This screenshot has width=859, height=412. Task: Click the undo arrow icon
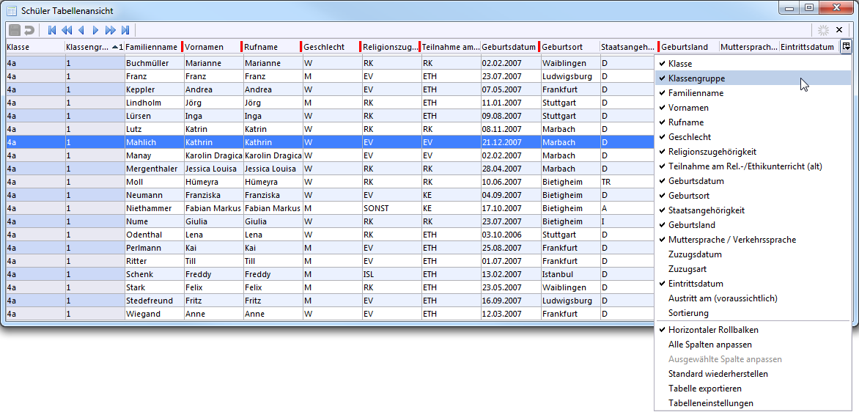pyautogui.click(x=29, y=30)
